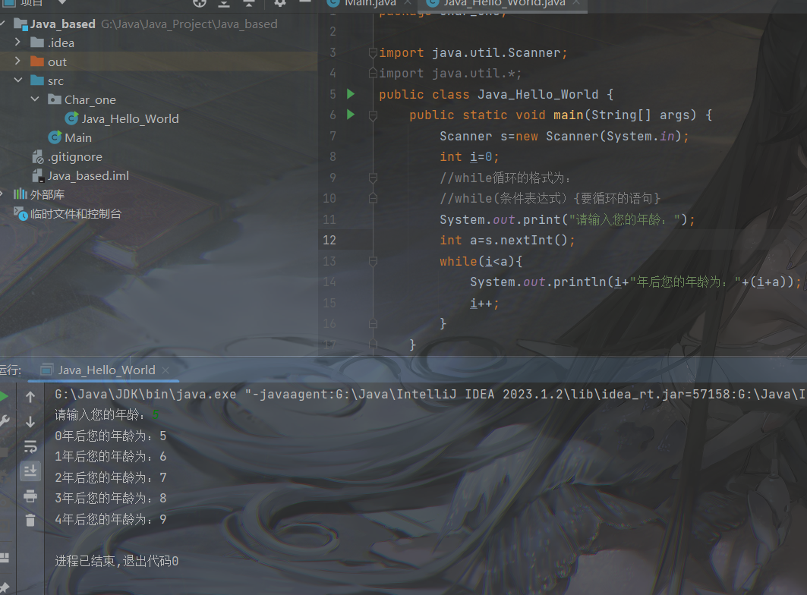Click 'import java.util.Scanner;' line

point(473,53)
